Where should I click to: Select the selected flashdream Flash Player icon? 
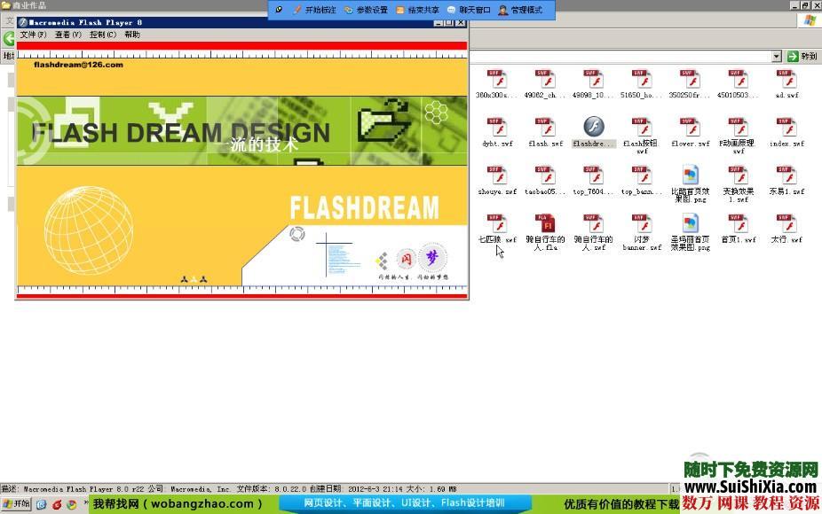pyautogui.click(x=593, y=128)
